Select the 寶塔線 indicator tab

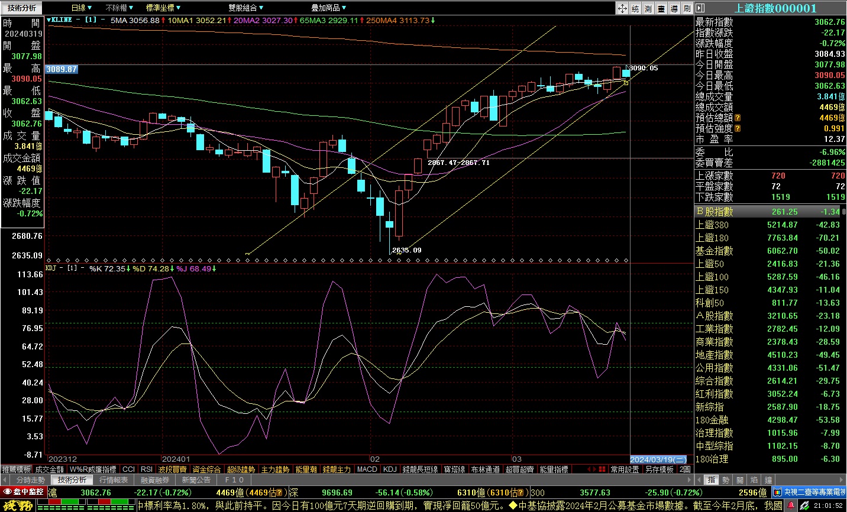pyautogui.click(x=454, y=469)
